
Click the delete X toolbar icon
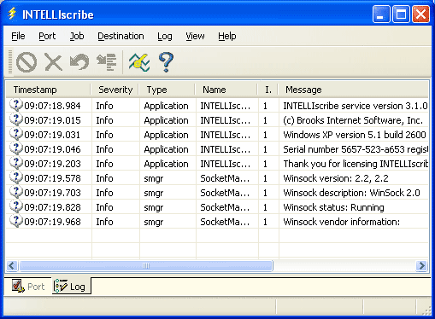click(x=53, y=62)
